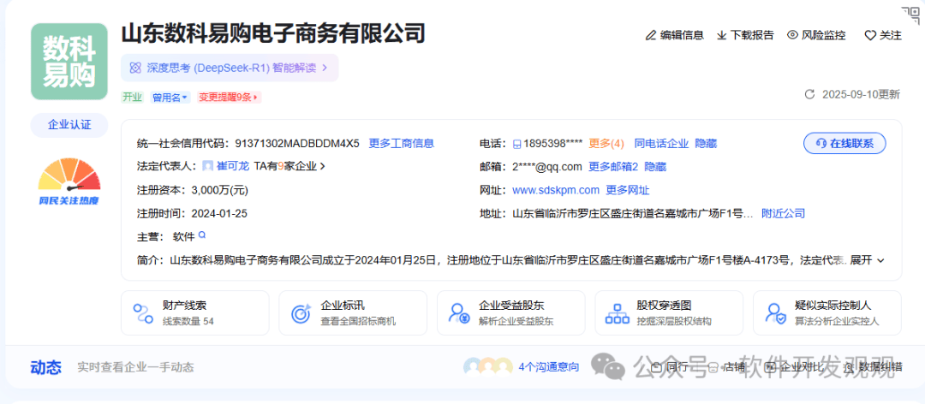This screenshot has height=404, width=925.
Task: Click the 在线联系 button
Action: point(844,144)
